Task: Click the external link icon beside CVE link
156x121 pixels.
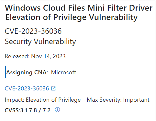Action: tap(53, 88)
